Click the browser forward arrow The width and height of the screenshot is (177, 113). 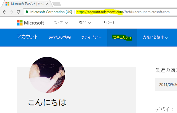[12, 12]
